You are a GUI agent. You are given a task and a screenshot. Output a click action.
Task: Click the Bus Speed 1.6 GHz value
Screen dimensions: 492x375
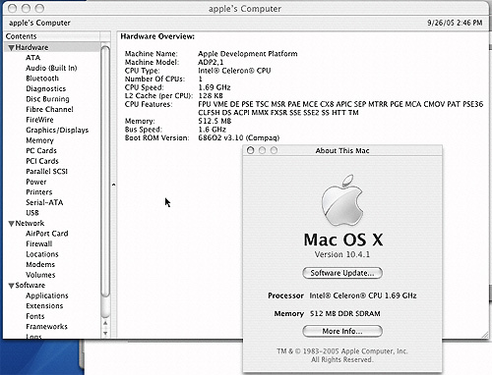pyautogui.click(x=212, y=130)
